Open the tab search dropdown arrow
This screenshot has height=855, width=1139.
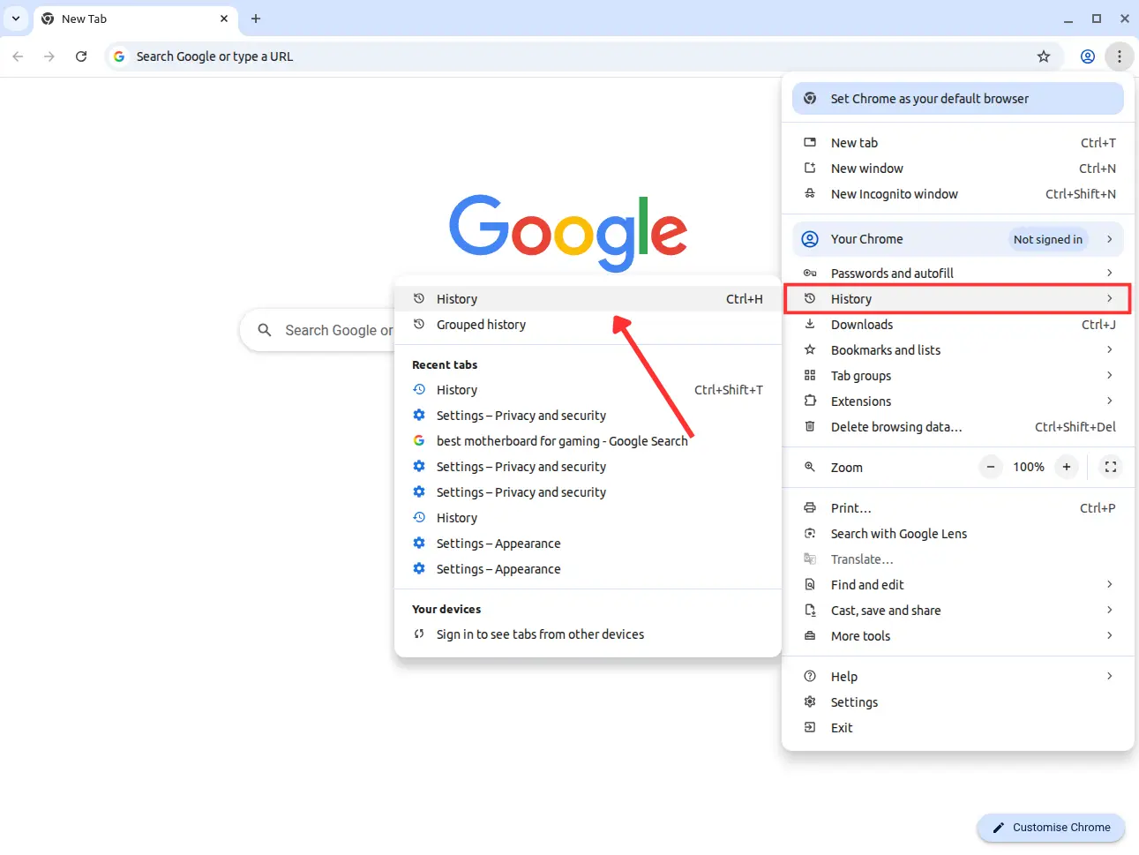coord(16,19)
